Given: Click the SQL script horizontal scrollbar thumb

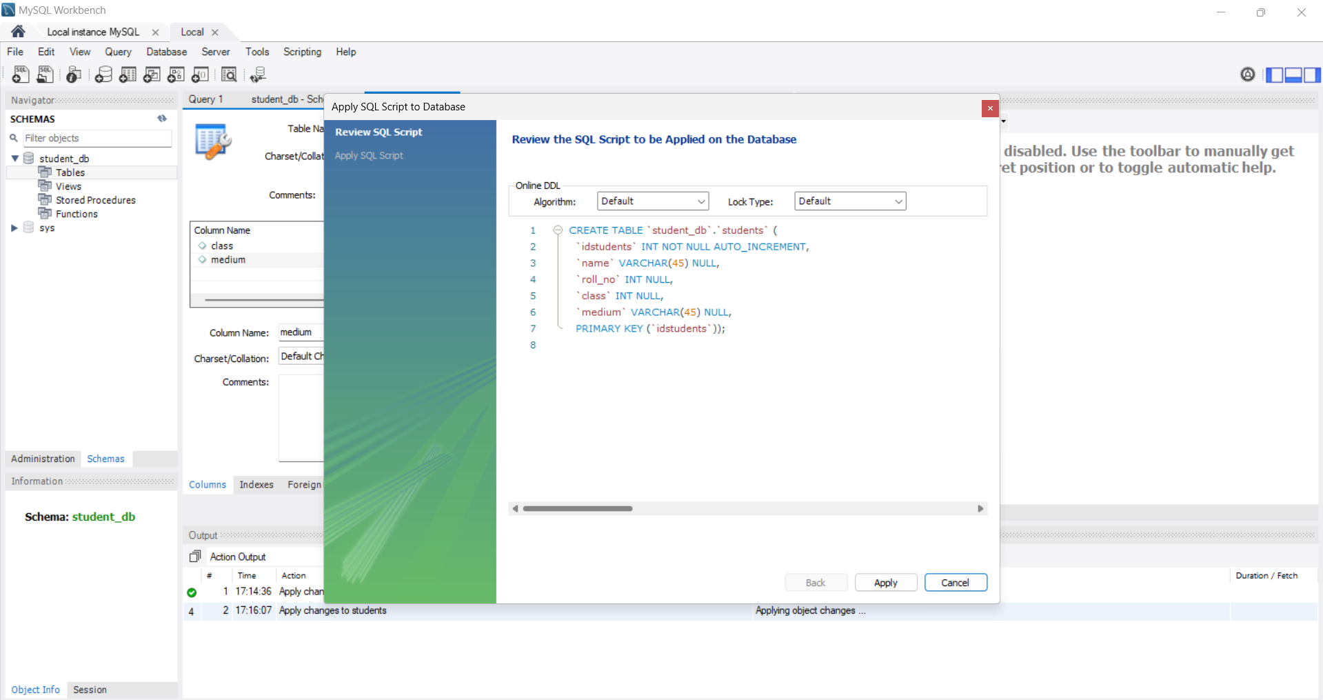Looking at the screenshot, I should (x=578, y=509).
